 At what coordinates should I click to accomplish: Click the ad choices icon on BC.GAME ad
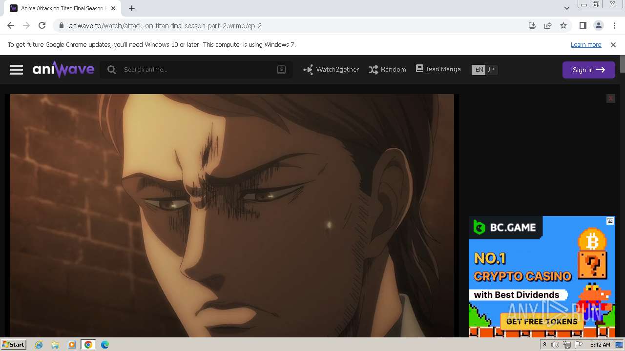pyautogui.click(x=610, y=221)
